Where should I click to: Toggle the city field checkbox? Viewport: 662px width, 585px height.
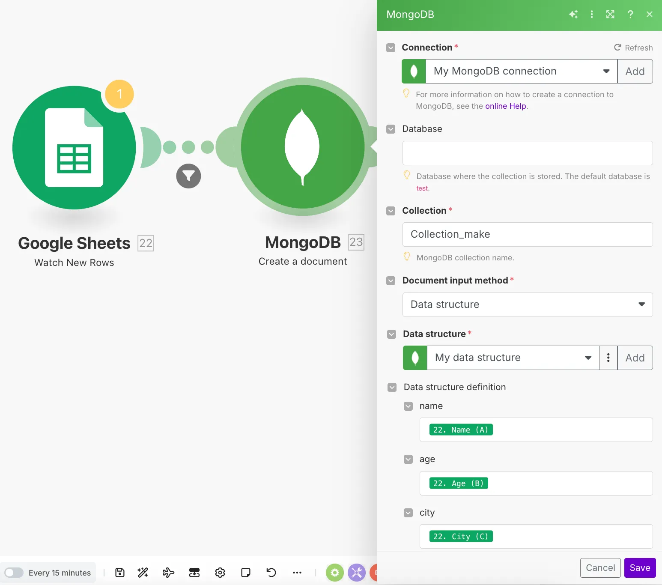[x=409, y=513]
